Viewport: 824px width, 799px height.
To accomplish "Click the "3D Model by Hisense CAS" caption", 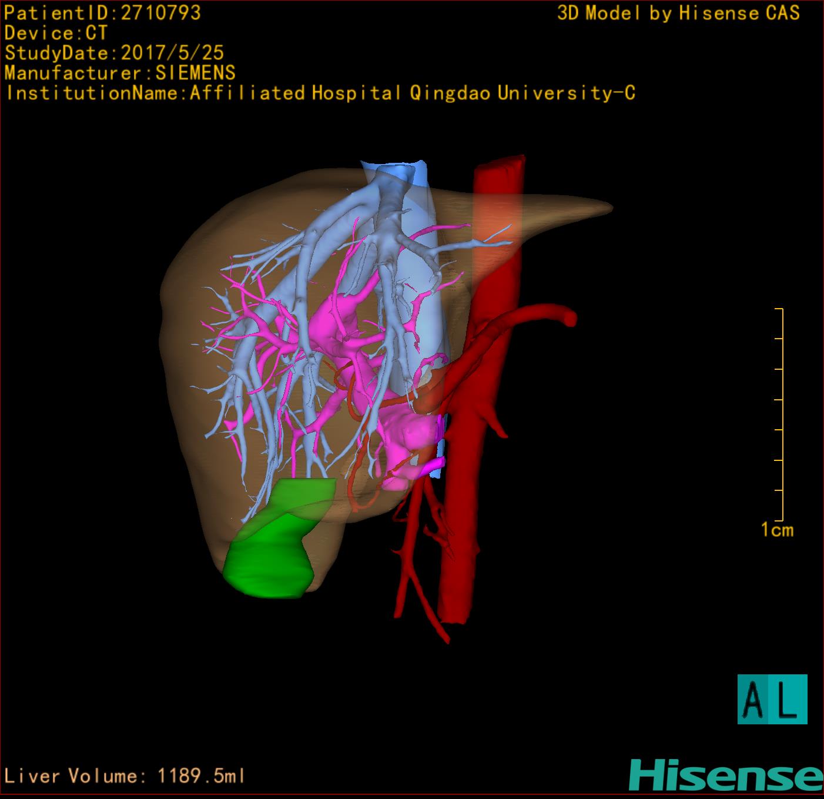I will coord(678,13).
